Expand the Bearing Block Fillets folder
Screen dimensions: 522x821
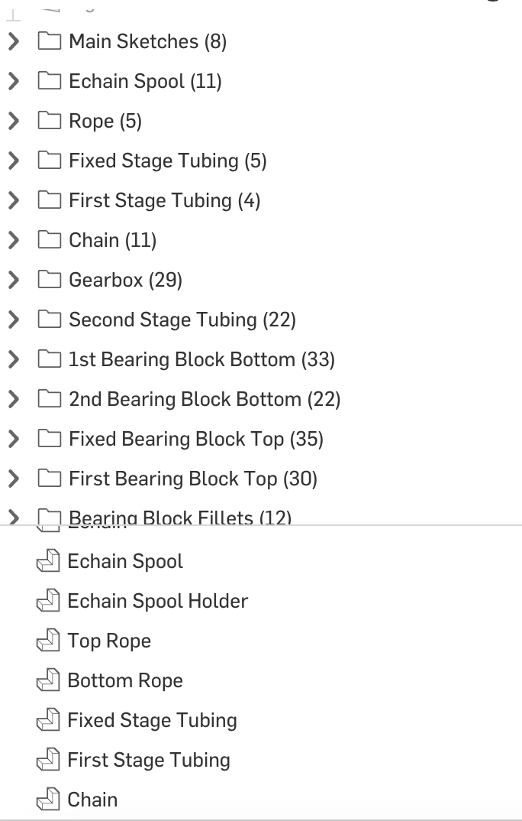coord(14,518)
